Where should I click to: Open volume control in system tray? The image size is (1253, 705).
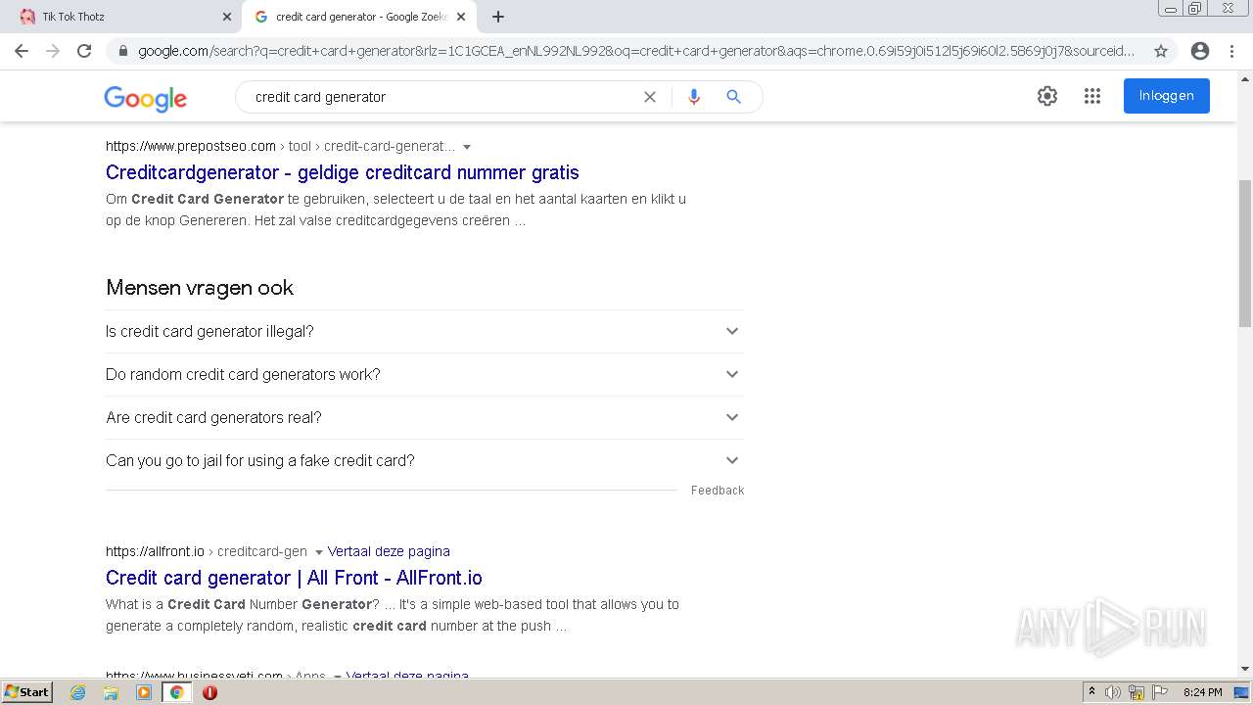pos(1113,692)
